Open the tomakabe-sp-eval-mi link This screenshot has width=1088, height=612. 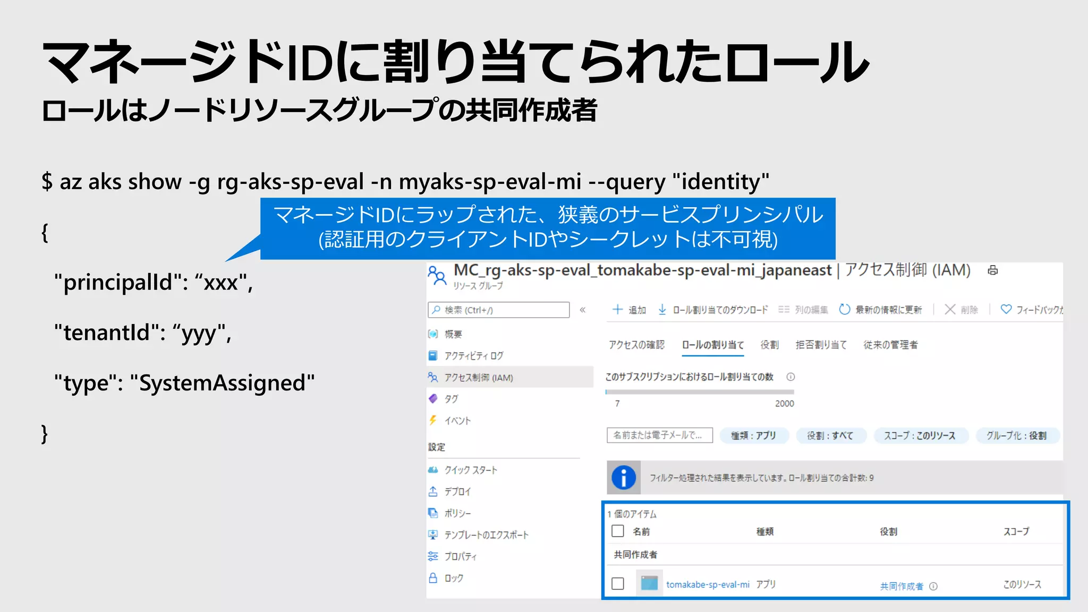coord(708,584)
